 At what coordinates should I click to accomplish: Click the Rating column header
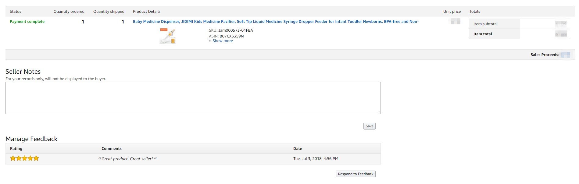coord(16,149)
